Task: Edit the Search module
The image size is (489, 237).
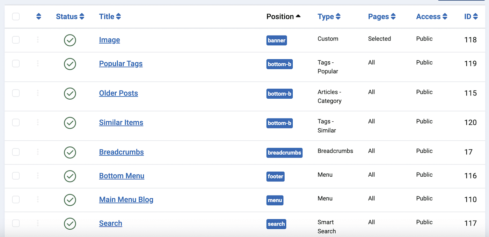Action: pos(110,223)
